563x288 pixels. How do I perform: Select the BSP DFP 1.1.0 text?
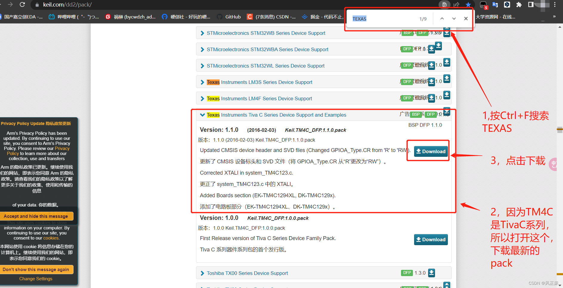pyautogui.click(x=425, y=125)
